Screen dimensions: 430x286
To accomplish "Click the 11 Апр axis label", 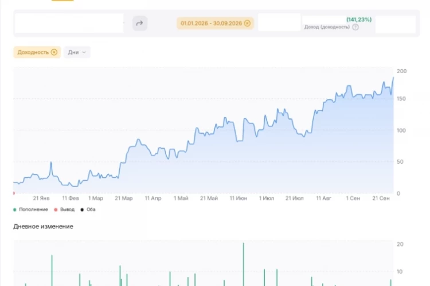I will (153, 198).
